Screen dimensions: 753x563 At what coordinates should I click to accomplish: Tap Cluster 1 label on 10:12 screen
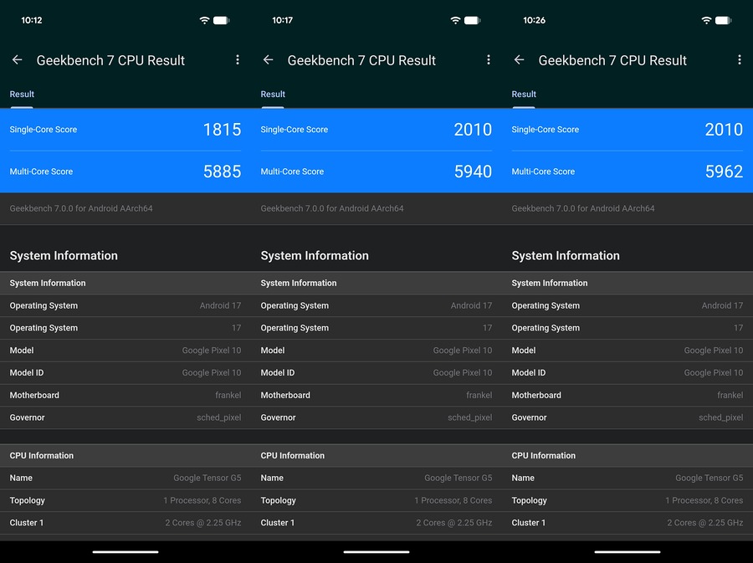pyautogui.click(x=27, y=523)
